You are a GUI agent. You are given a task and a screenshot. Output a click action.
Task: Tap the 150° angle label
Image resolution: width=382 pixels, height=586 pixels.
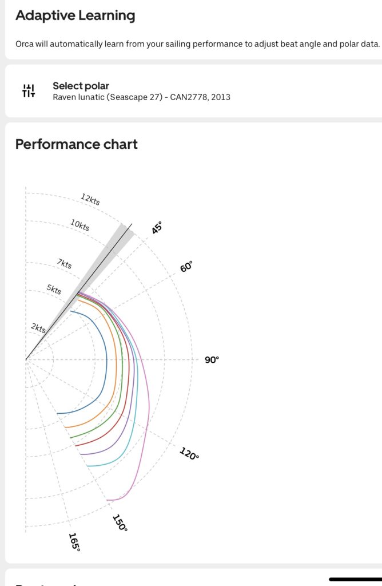pos(119,522)
